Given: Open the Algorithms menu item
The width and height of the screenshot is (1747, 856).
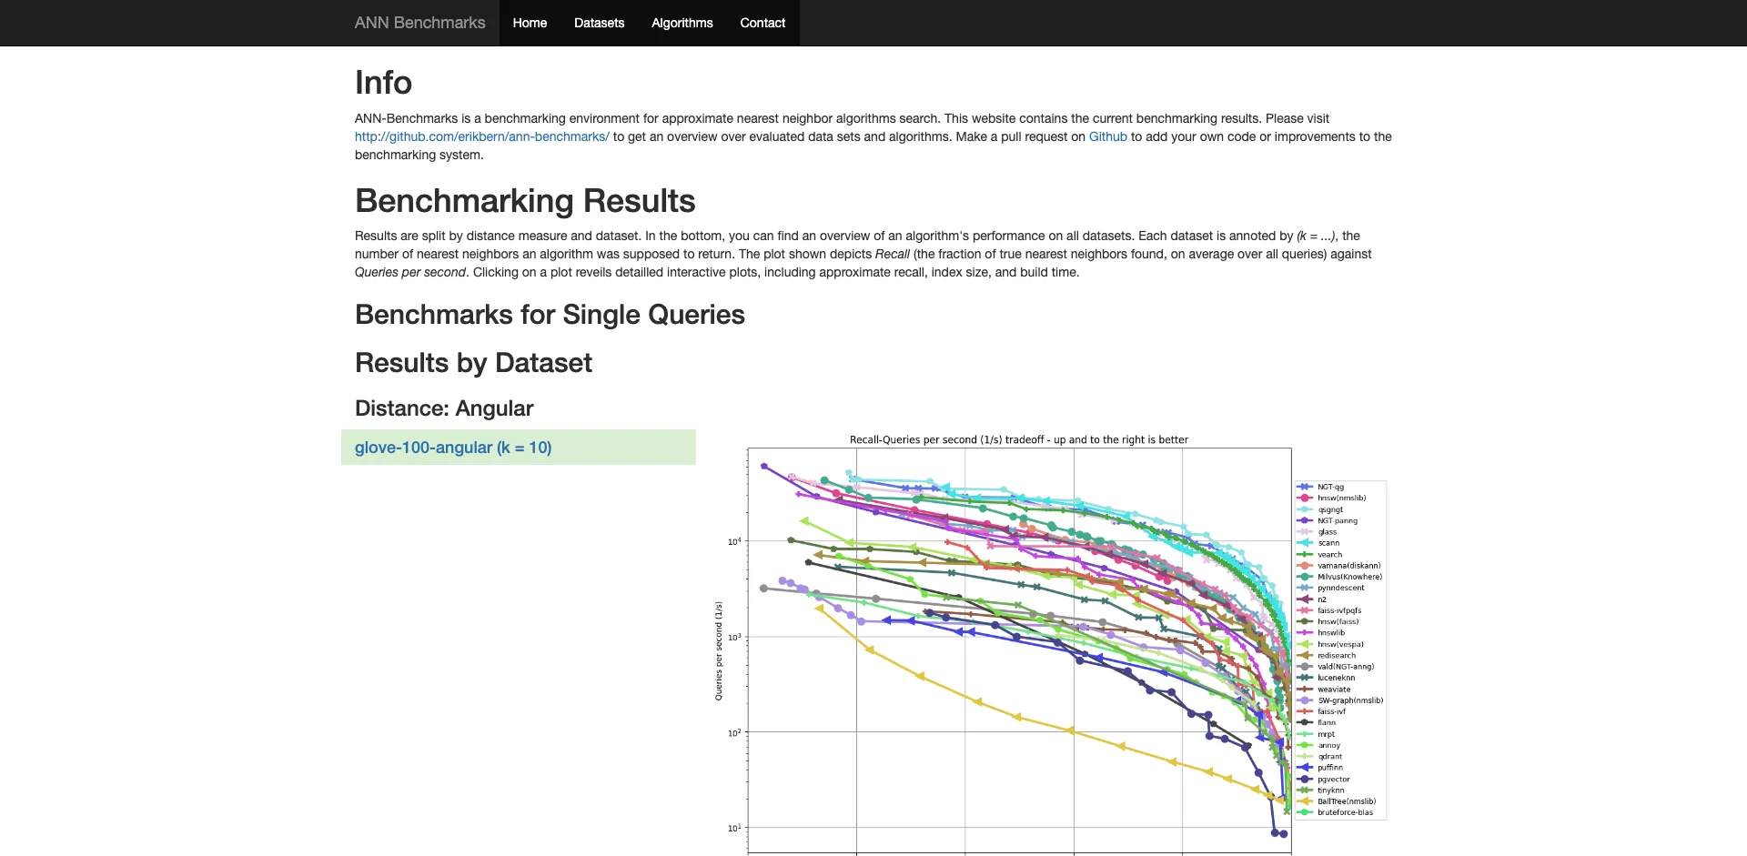Looking at the screenshot, I should pos(682,23).
